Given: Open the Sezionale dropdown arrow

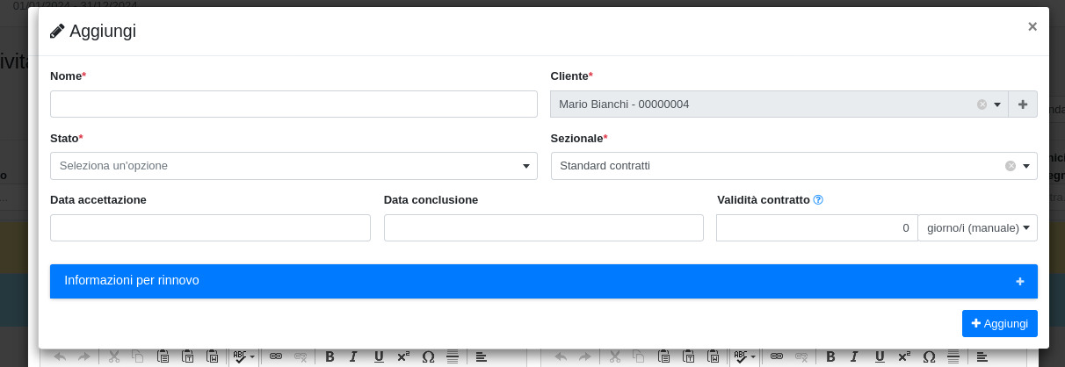Looking at the screenshot, I should point(1025,166).
